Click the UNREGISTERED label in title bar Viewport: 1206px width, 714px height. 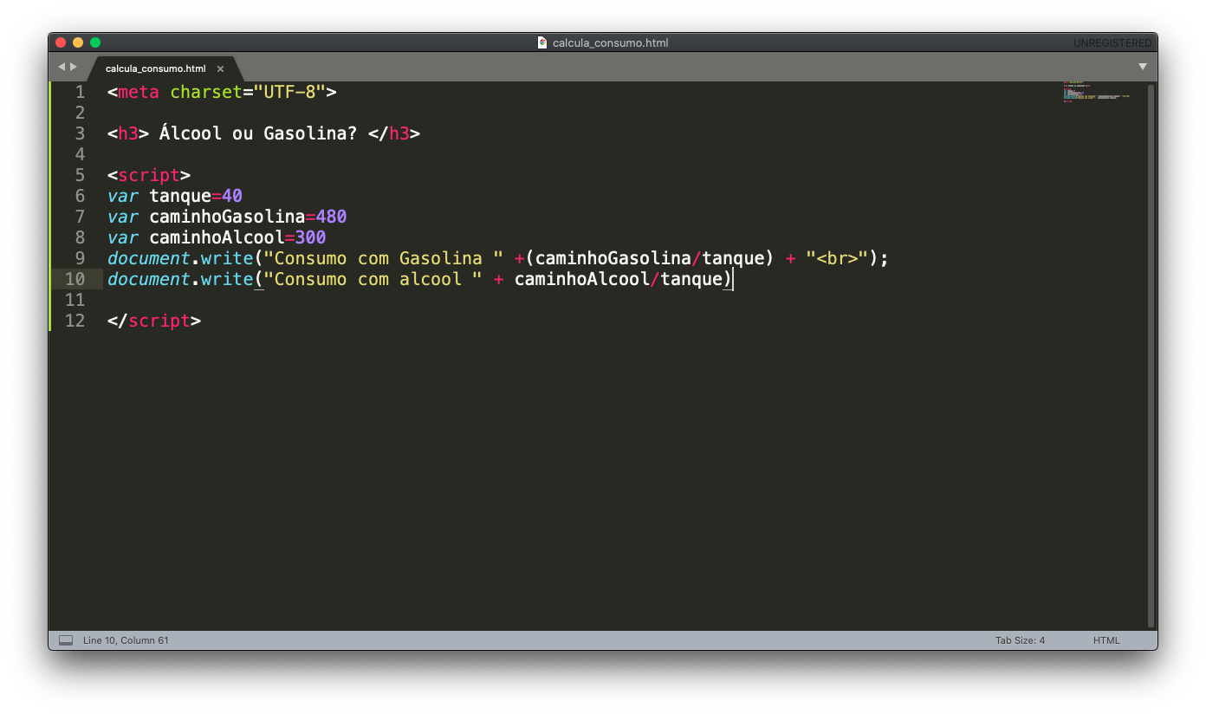click(1112, 42)
